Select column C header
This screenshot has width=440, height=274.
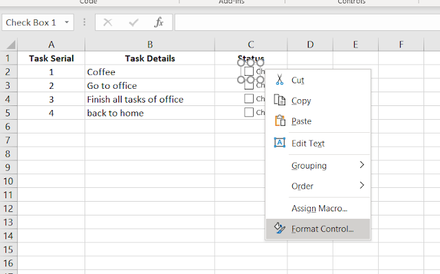[x=251, y=45]
